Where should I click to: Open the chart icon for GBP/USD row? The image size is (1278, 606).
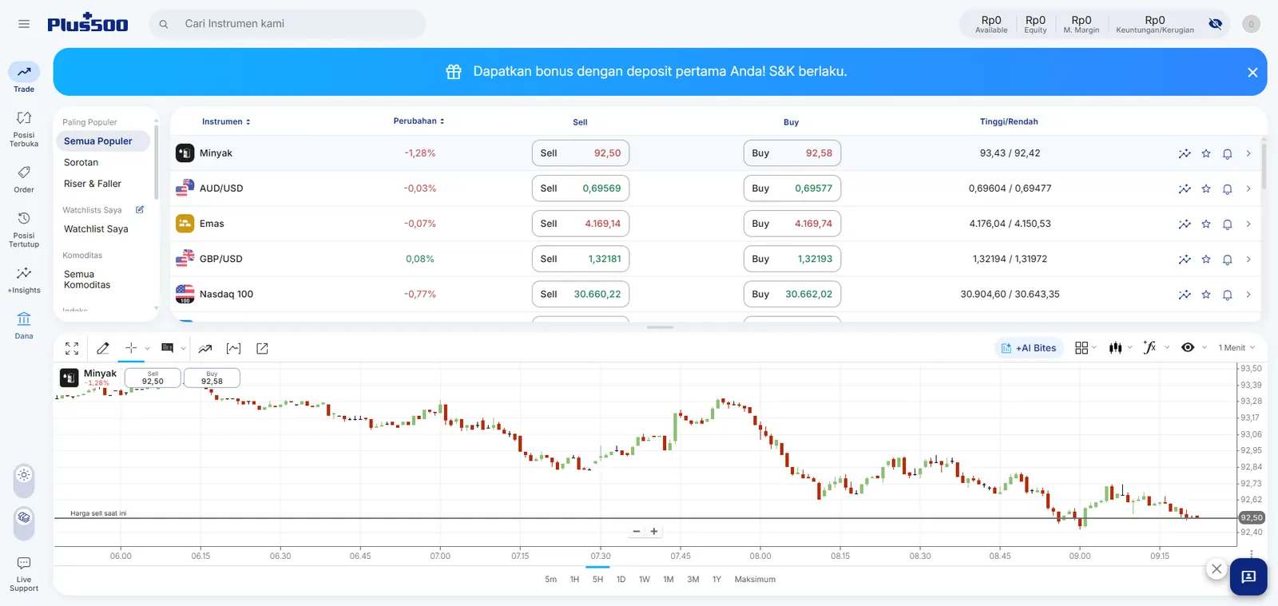pyautogui.click(x=1185, y=259)
